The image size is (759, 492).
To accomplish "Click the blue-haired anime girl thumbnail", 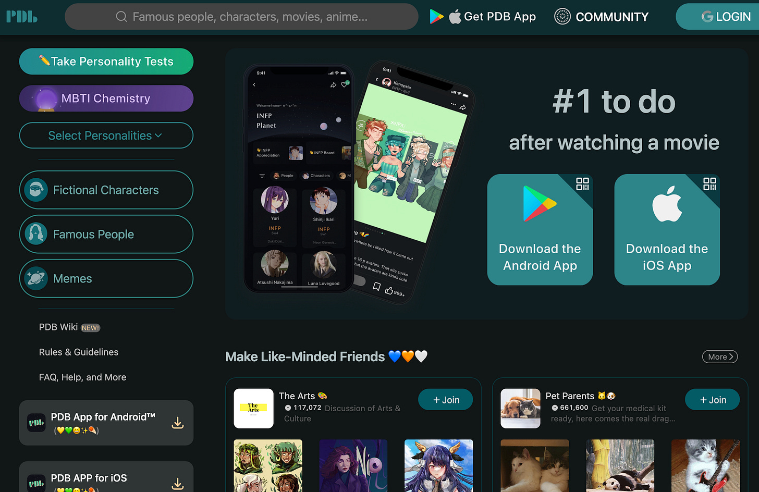I will pos(439,466).
